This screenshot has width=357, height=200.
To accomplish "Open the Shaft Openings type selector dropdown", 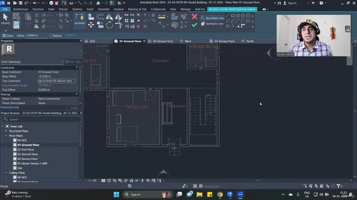I will click(x=62, y=62).
